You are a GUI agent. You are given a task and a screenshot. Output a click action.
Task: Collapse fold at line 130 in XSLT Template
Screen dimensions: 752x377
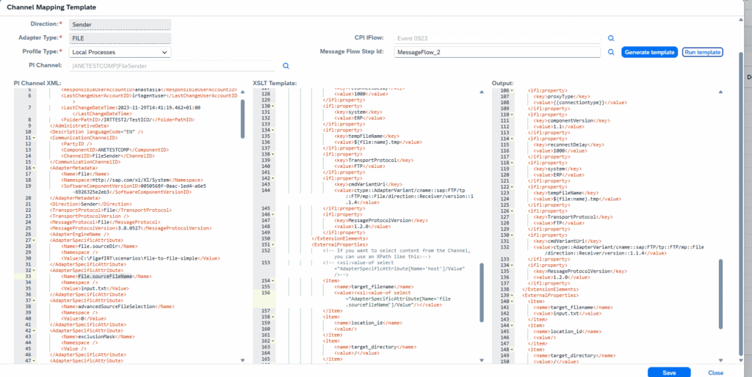[x=273, y=106]
